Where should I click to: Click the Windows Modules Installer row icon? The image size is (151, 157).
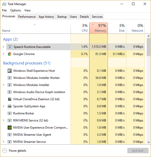(x=10, y=85)
